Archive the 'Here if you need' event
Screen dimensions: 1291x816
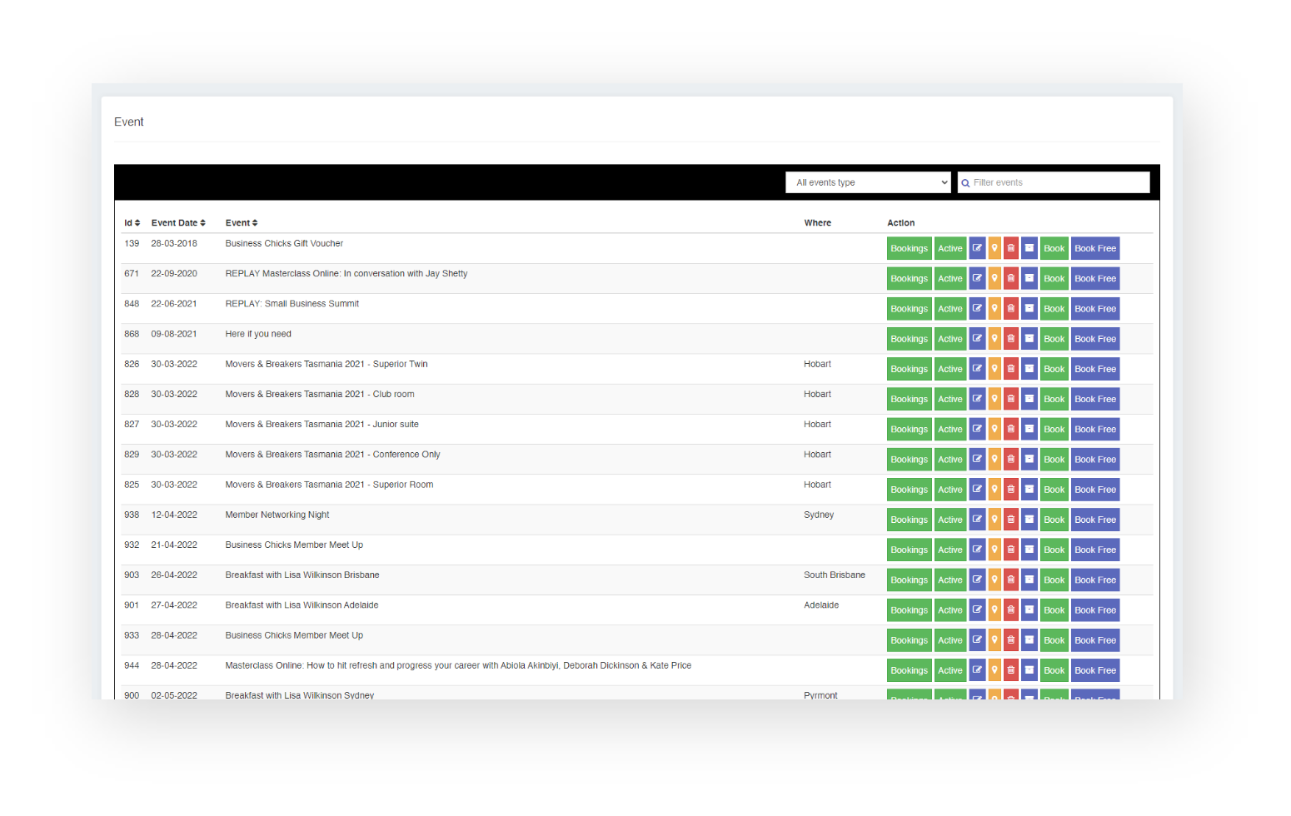tap(1029, 339)
